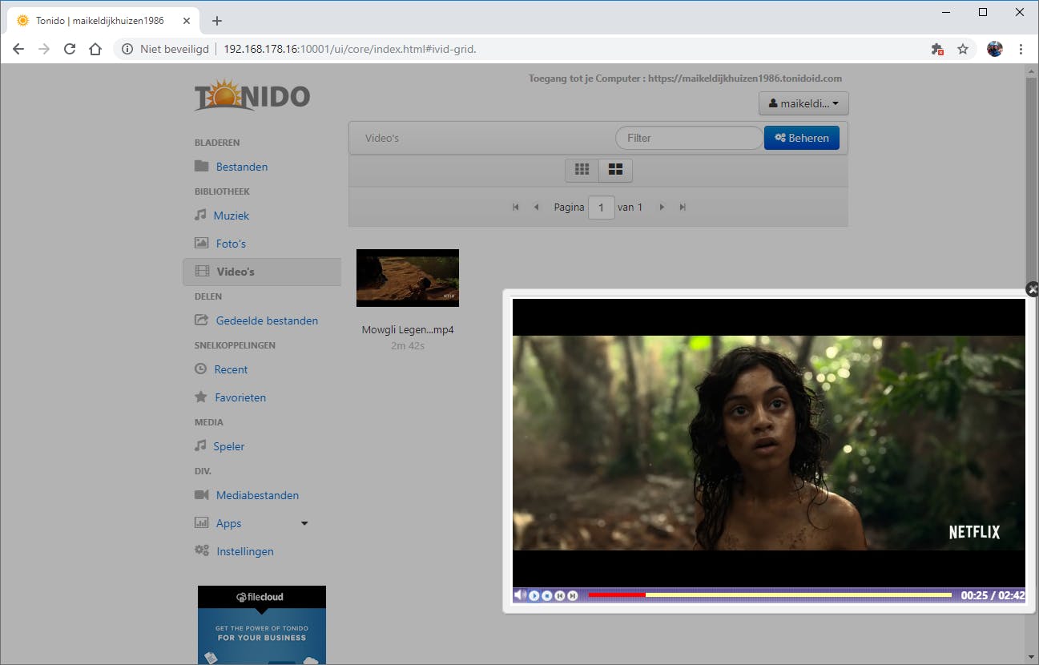This screenshot has height=665, width=1039.
Task: Reload the page
Action: click(x=70, y=49)
